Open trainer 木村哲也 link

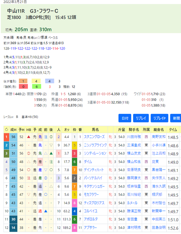coord(159,203)
